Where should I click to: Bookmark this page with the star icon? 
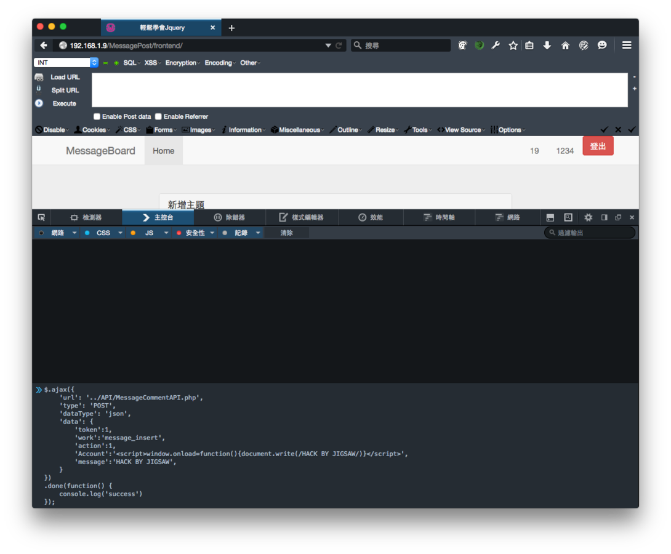click(513, 46)
